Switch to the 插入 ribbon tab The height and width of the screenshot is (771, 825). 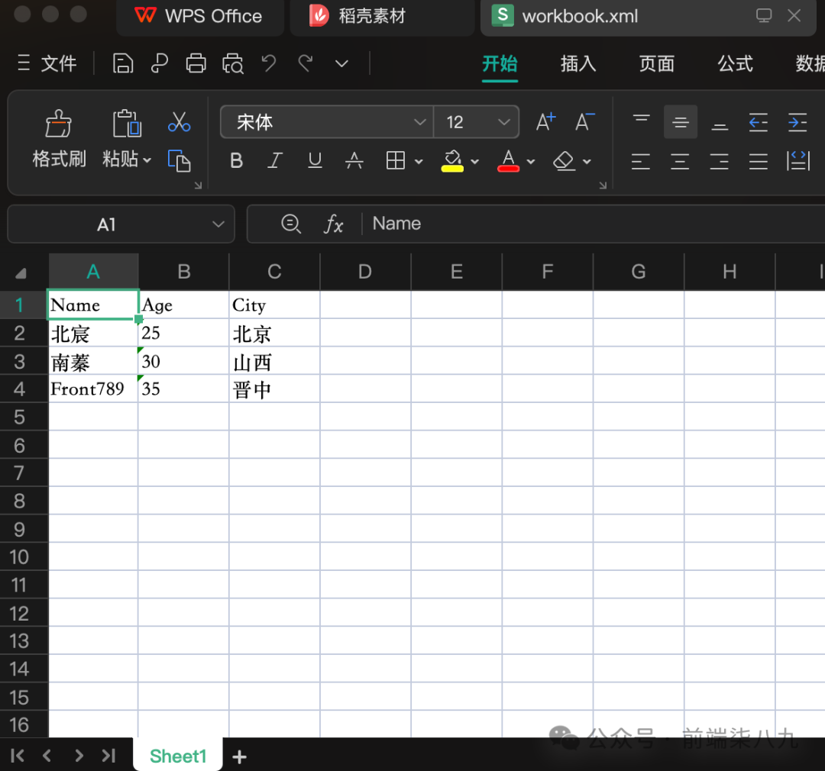[x=578, y=64]
